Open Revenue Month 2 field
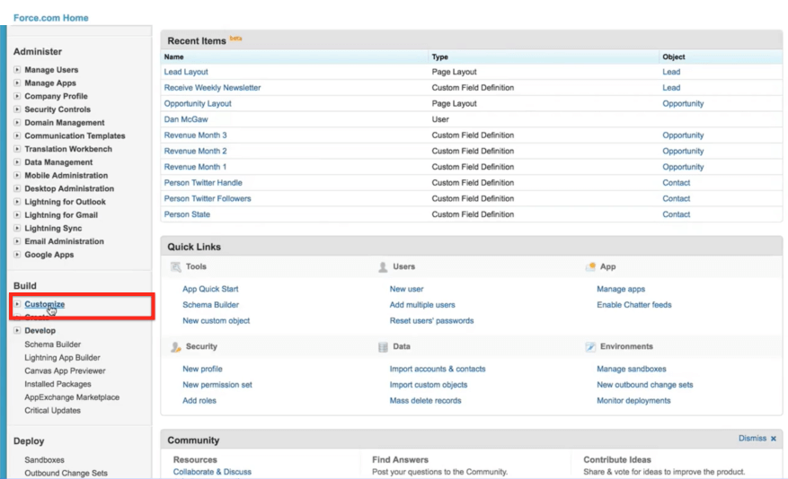Screen dimensions: 788x479 pyautogui.click(x=195, y=151)
